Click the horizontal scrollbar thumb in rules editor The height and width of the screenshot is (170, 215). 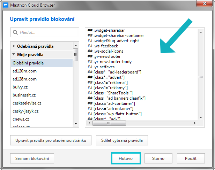(x=109, y=123)
